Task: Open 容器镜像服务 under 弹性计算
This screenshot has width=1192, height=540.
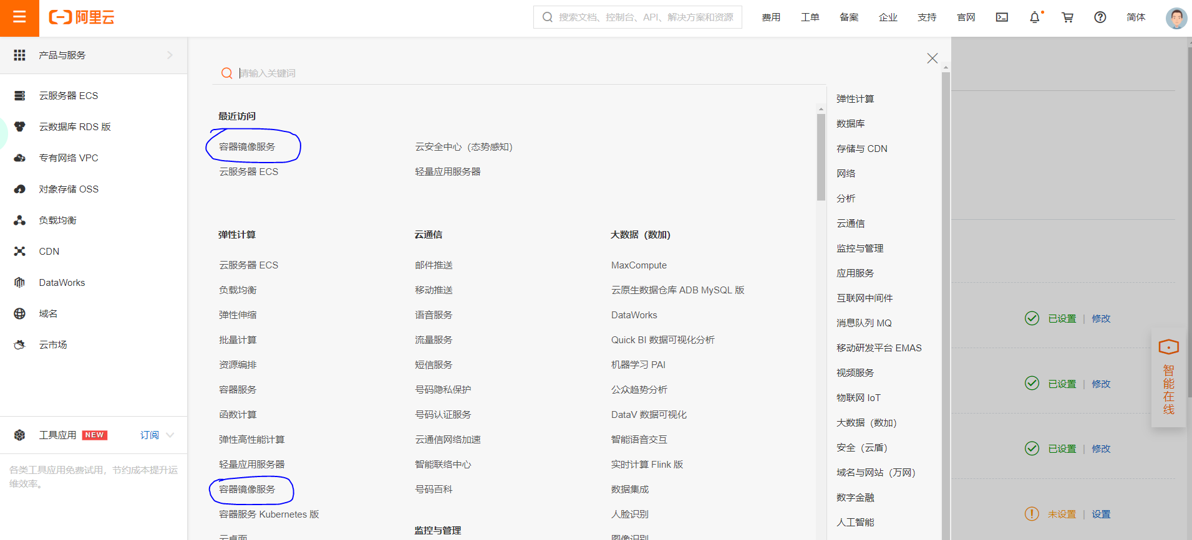Action: pyautogui.click(x=247, y=490)
